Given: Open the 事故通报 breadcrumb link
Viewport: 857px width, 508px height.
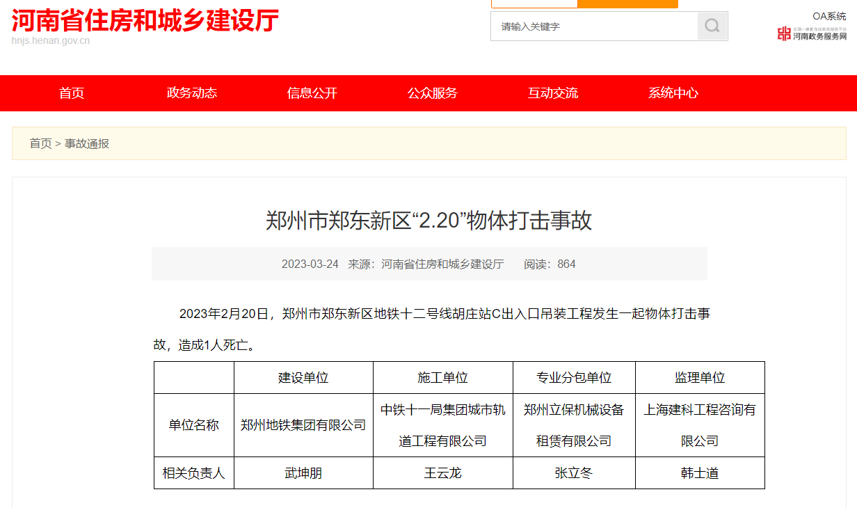Looking at the screenshot, I should [x=87, y=143].
